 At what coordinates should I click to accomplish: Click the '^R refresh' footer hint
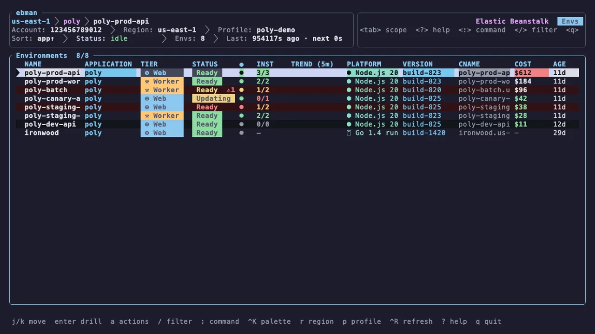click(411, 321)
